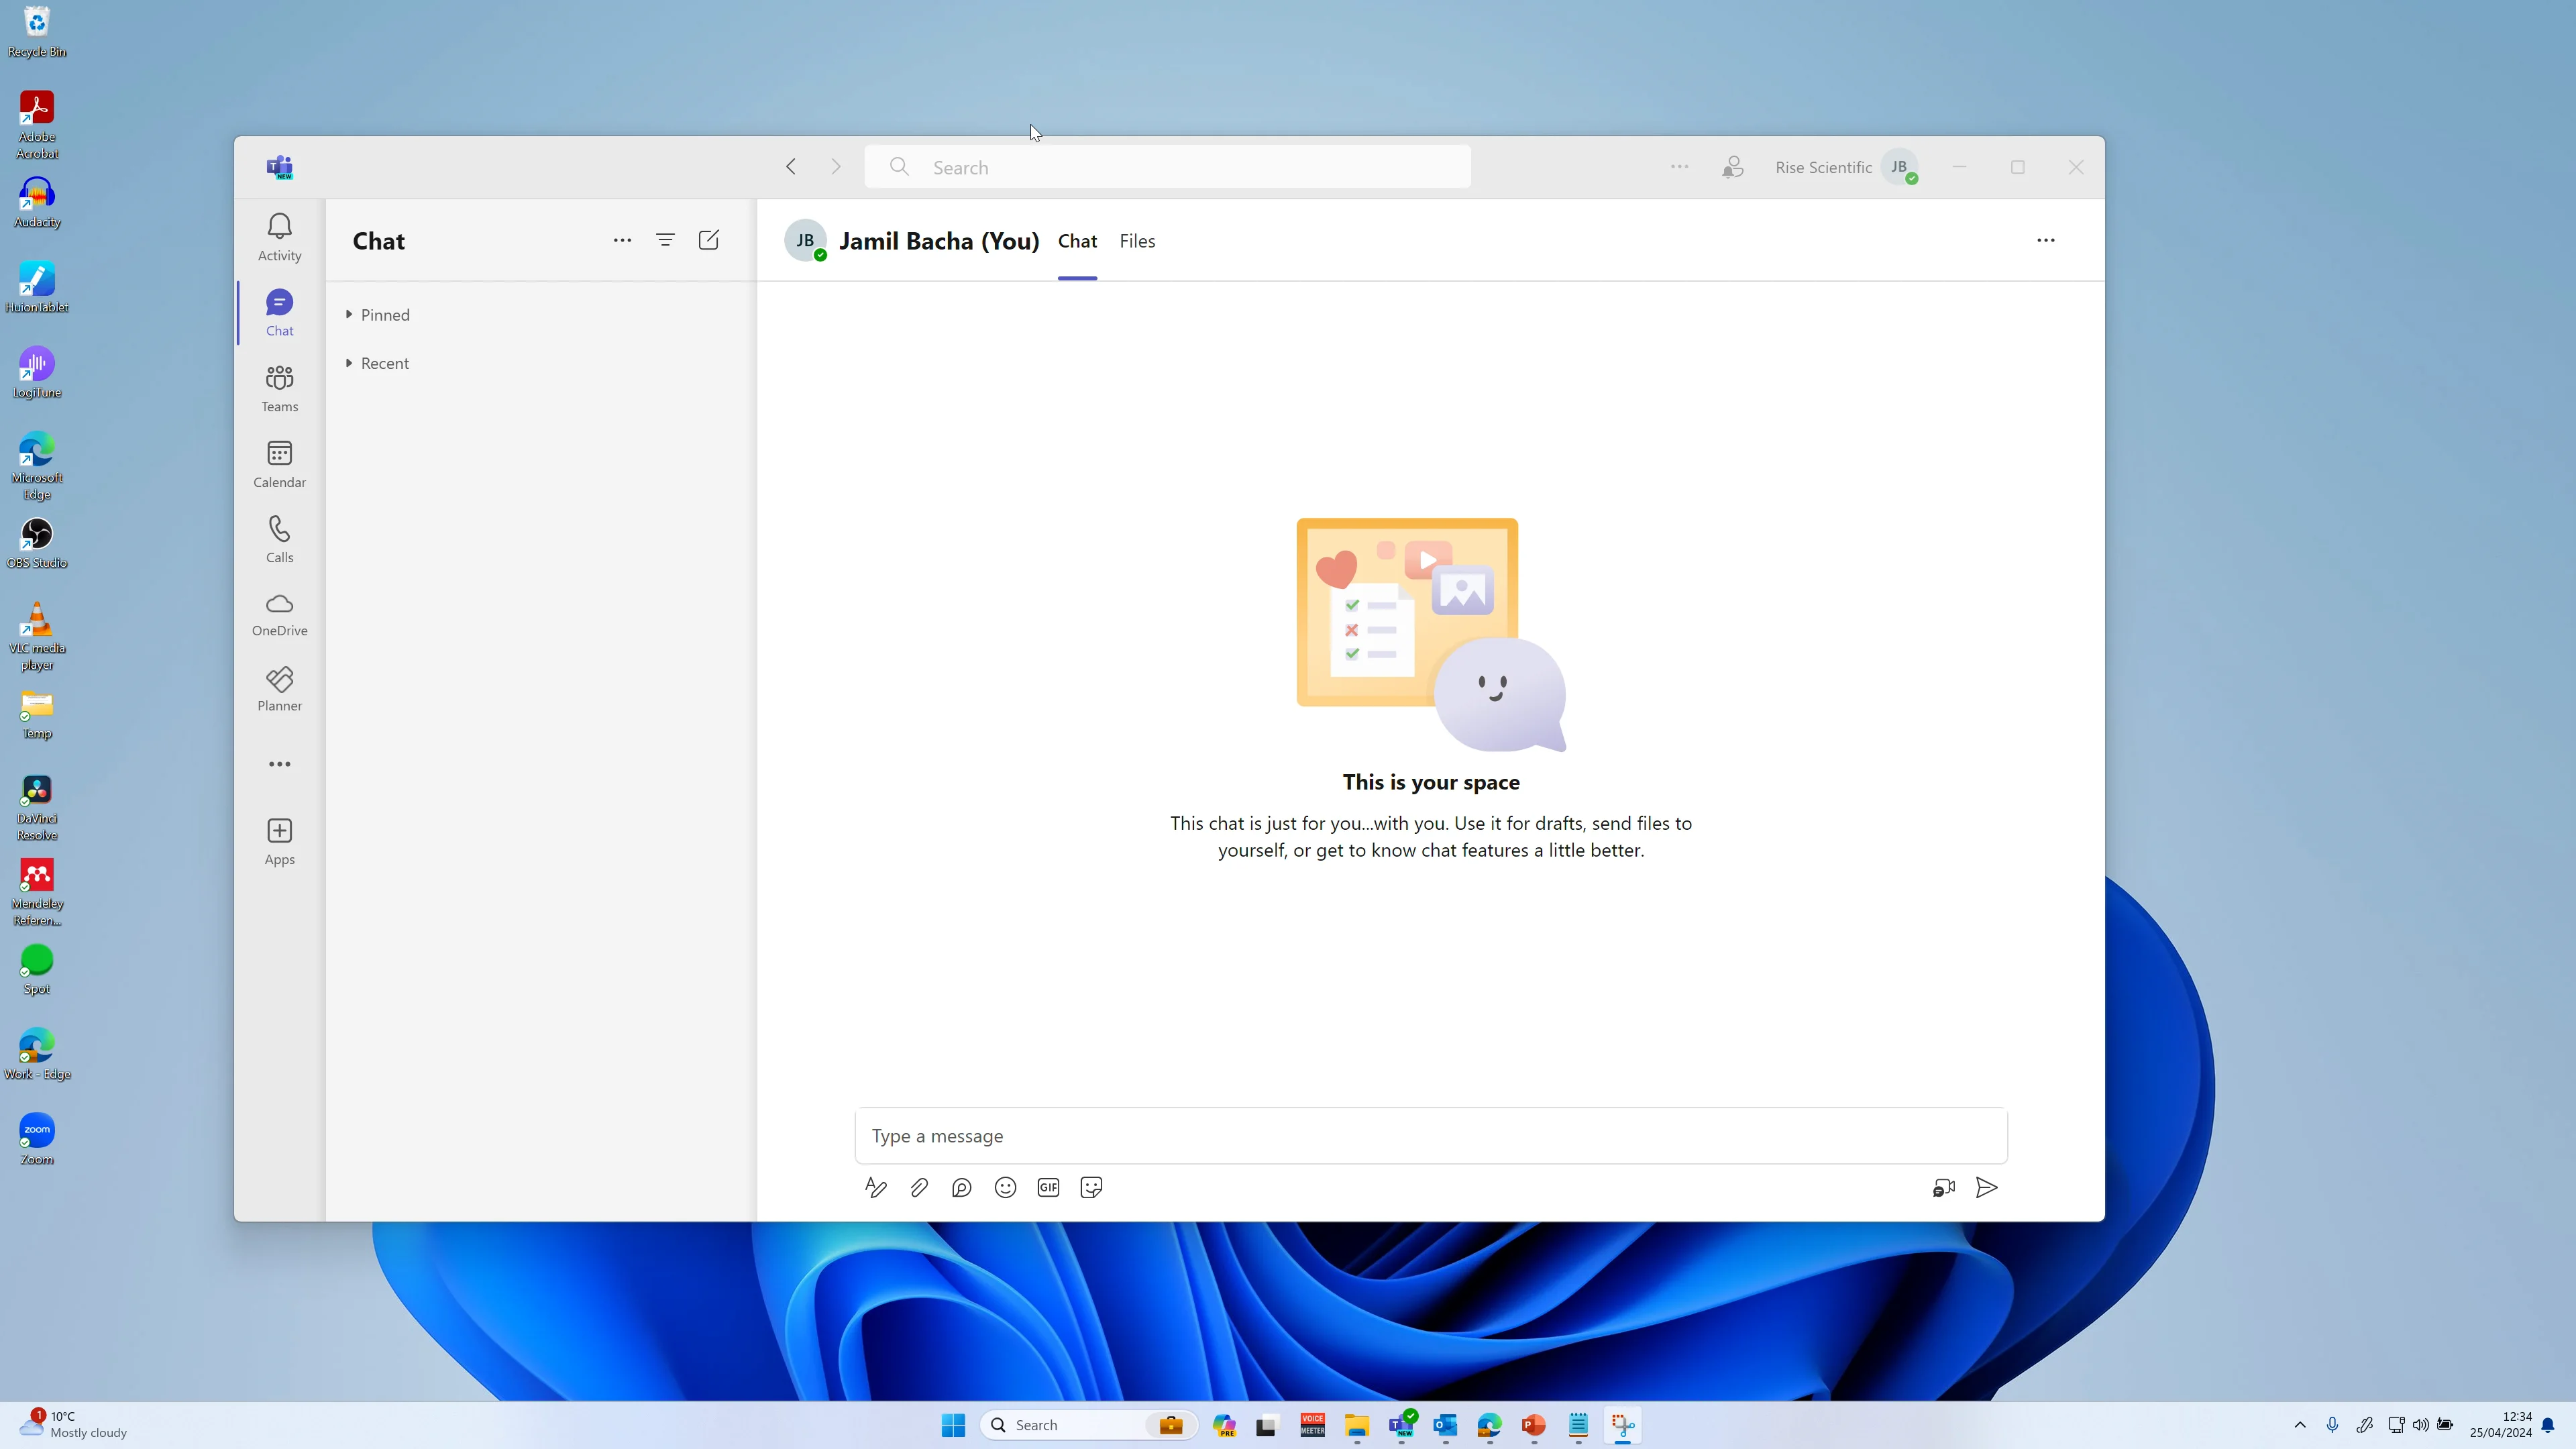Open more options for the Jamil Bacha chat
This screenshot has width=2576, height=1449.
2046,240
